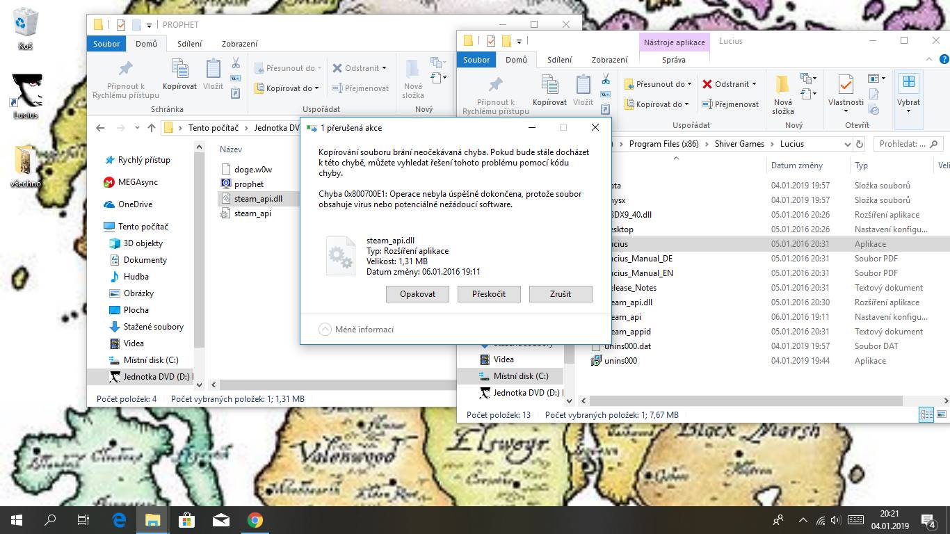Select Rychlý přístup in PROPHET sidebar
This screenshot has height=534, width=950.
coord(138,160)
